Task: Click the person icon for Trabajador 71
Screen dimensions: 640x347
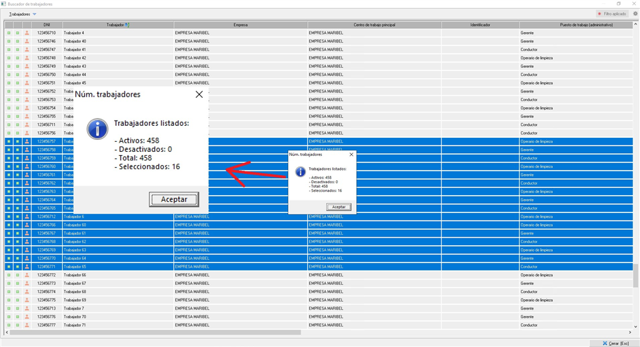Action: 27,325
